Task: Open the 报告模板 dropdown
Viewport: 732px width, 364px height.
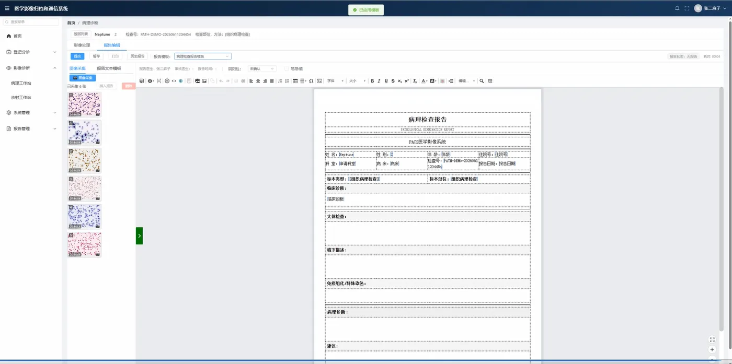Action: pyautogui.click(x=203, y=56)
